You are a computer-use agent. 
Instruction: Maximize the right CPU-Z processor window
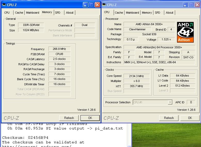[x=191, y=5]
